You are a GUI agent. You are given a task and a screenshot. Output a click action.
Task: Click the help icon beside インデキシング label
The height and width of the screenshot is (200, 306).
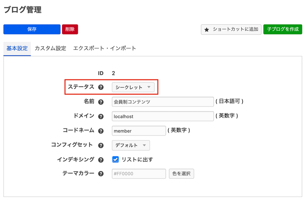click(x=101, y=160)
